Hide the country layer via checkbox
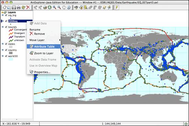 pos(6,50)
